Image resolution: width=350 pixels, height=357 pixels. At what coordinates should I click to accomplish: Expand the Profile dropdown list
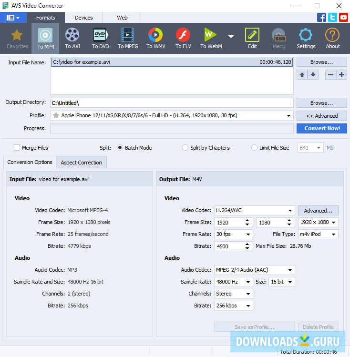(288, 116)
